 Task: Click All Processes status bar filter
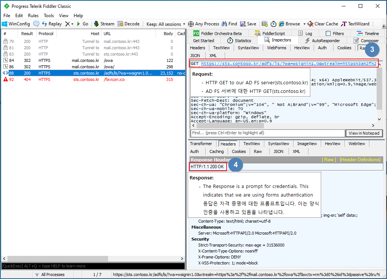[x=50, y=275]
